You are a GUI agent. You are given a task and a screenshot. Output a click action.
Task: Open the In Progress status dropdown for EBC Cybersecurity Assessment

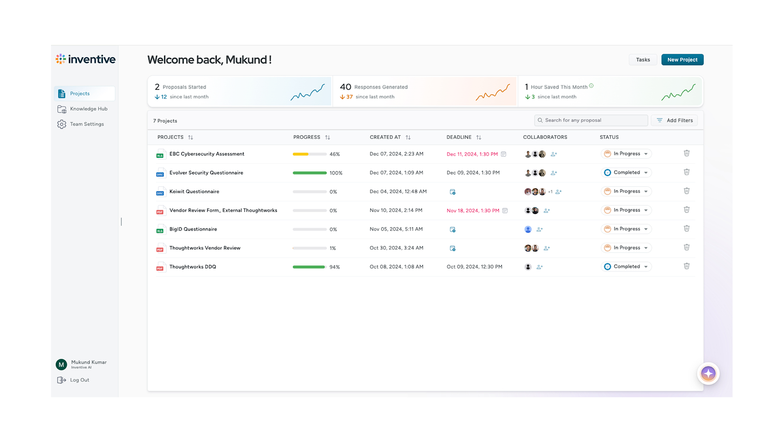[626, 153]
